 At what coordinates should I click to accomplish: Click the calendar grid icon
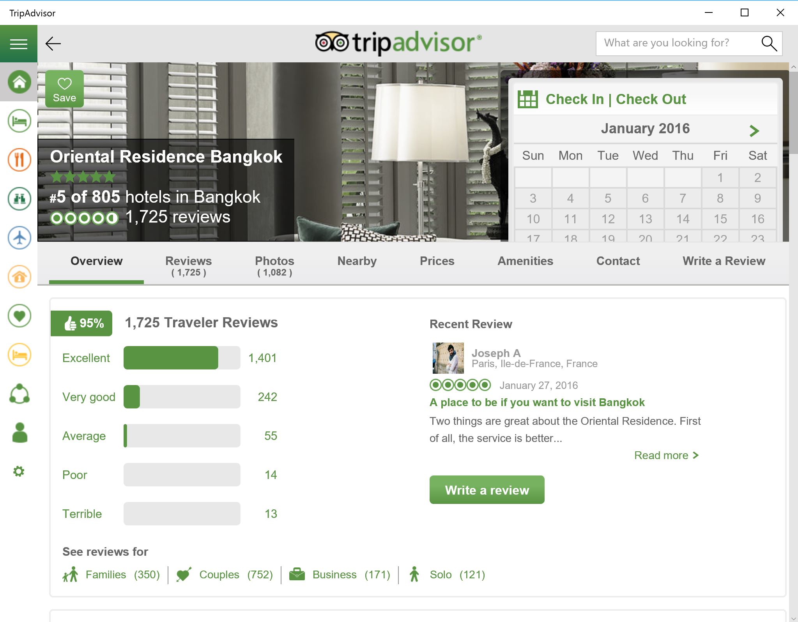pyautogui.click(x=527, y=99)
